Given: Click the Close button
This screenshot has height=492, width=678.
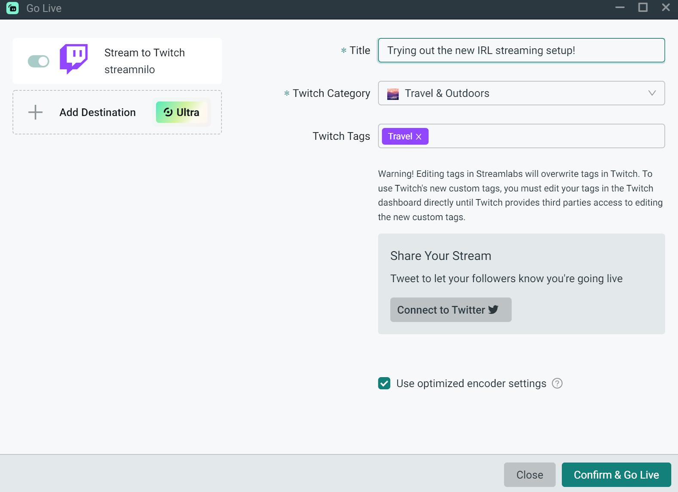Looking at the screenshot, I should (x=529, y=475).
